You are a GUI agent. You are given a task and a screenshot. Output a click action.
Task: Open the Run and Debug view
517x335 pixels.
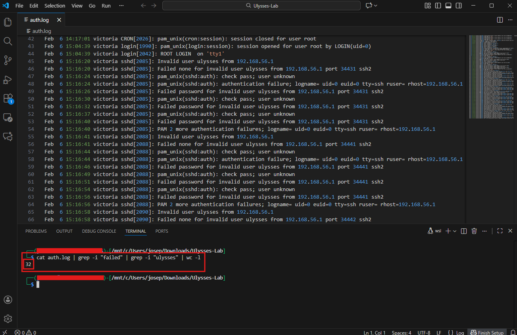tap(8, 79)
